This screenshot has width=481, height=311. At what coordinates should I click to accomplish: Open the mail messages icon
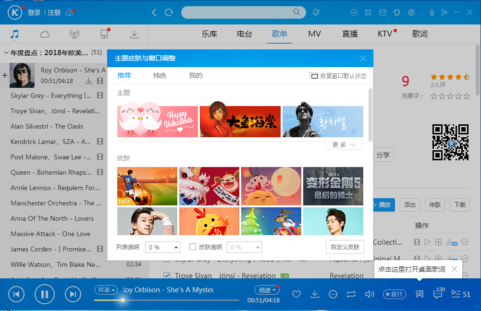[x=382, y=12]
